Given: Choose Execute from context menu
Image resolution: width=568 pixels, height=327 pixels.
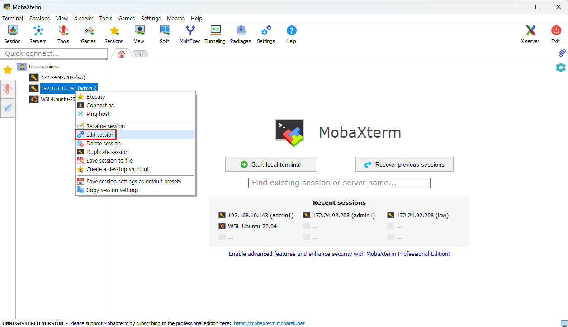Looking at the screenshot, I should coord(135,97).
